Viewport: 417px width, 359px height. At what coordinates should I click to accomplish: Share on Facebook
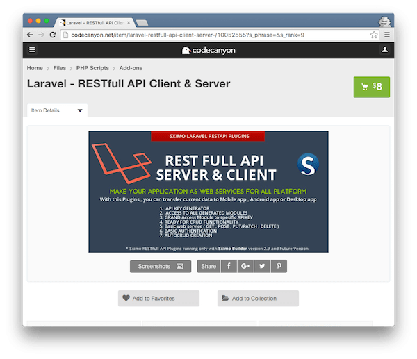[x=229, y=266]
